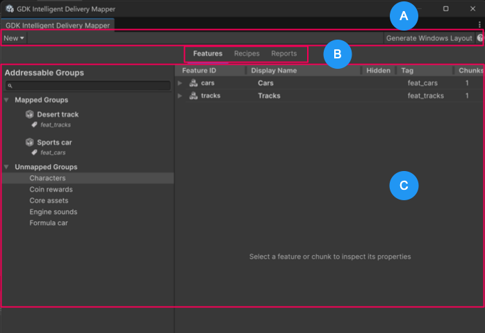The image size is (485, 333).
Task: Maximize the GDK Intelligent Delivery Mapper window
Action: 445,8
